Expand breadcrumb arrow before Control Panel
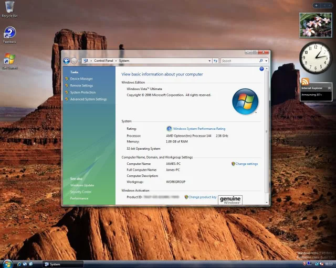The height and width of the screenshot is (268, 336). click(x=91, y=61)
